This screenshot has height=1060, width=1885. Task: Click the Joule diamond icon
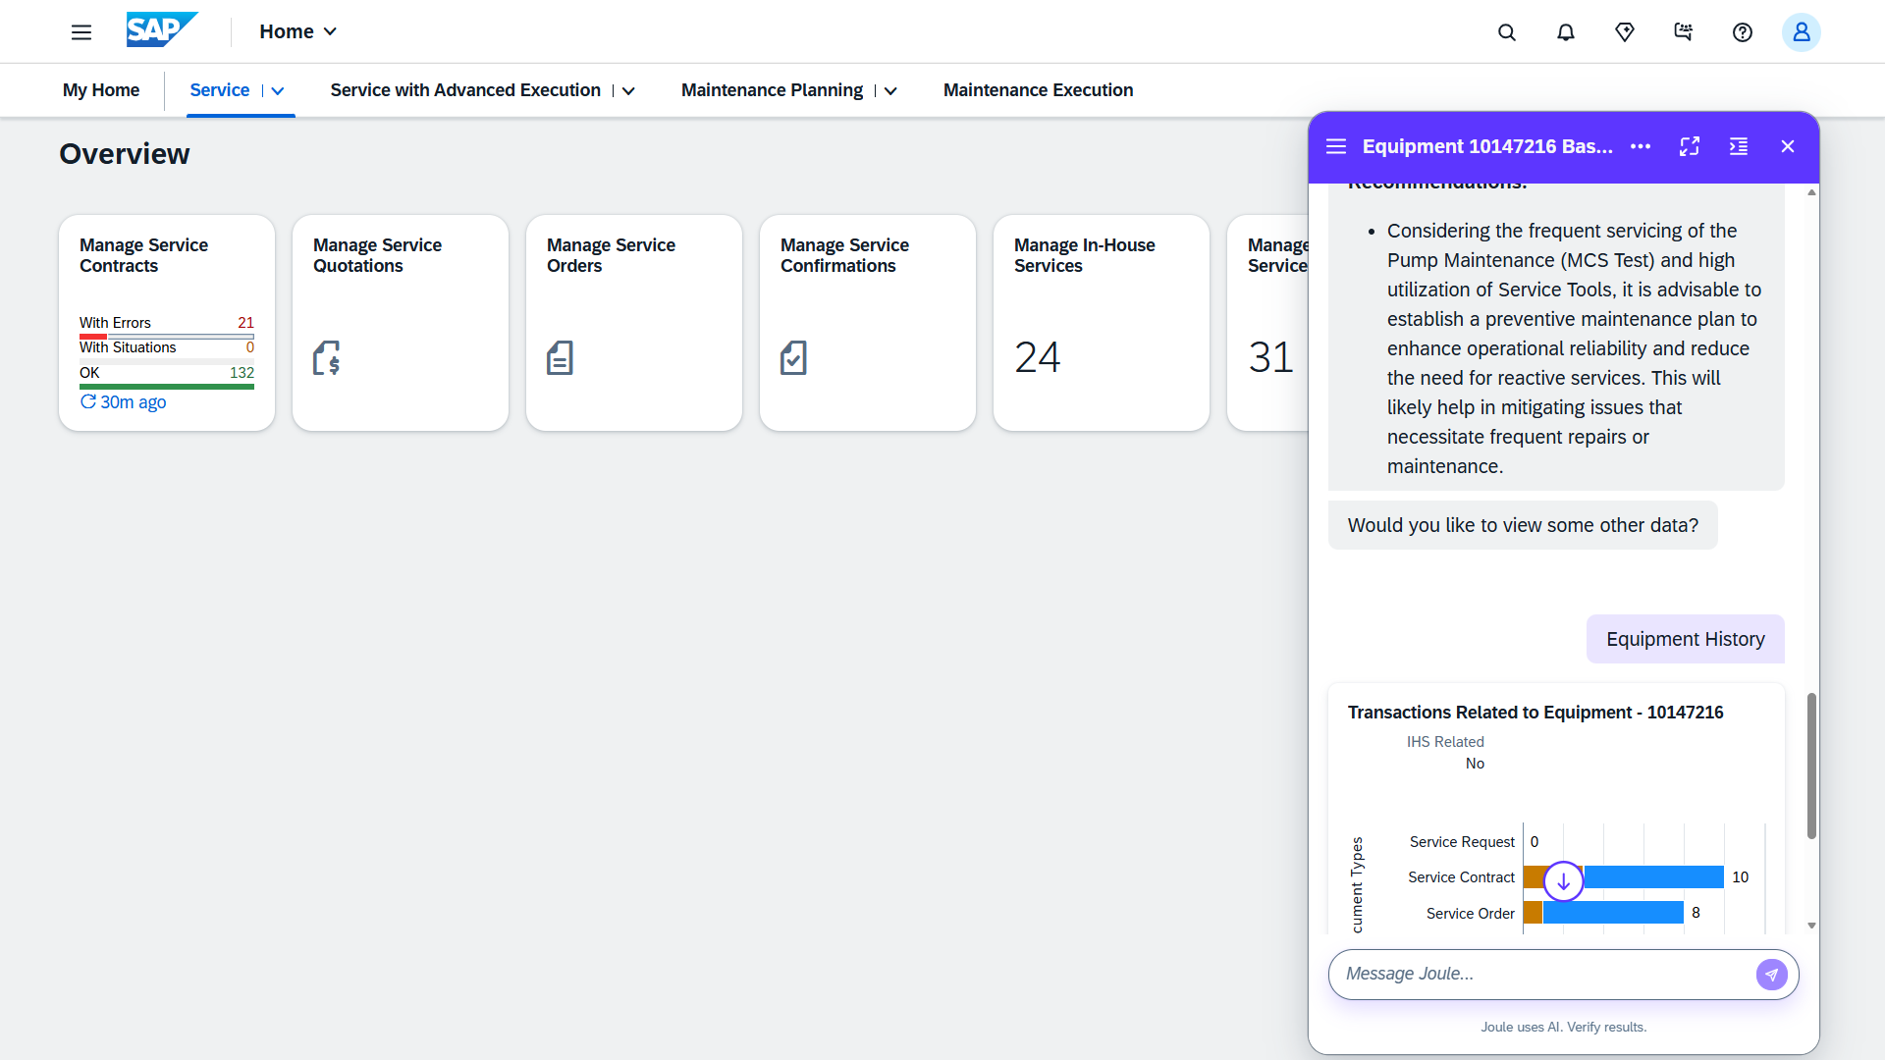click(1625, 32)
